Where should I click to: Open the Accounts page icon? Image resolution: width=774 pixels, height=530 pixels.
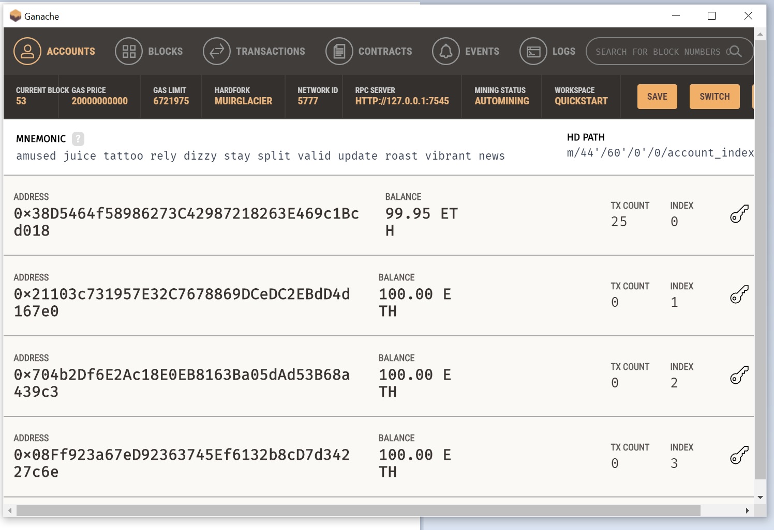pos(27,51)
